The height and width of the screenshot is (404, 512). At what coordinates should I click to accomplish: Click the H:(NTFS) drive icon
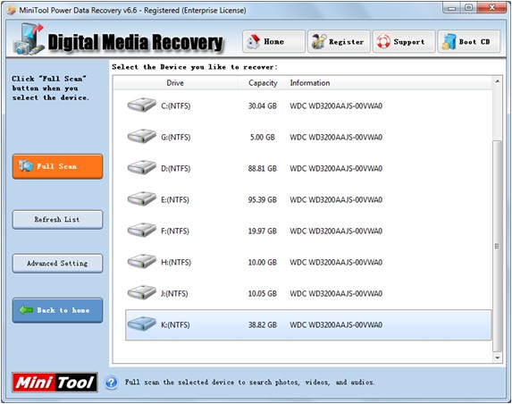[x=142, y=262]
